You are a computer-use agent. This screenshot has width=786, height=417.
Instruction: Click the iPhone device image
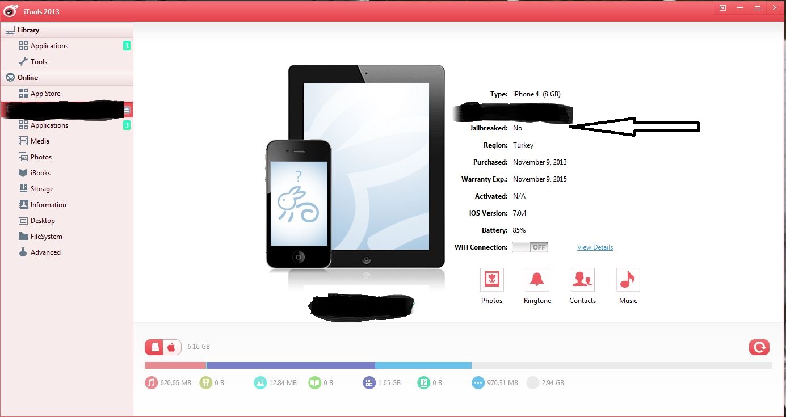299,204
